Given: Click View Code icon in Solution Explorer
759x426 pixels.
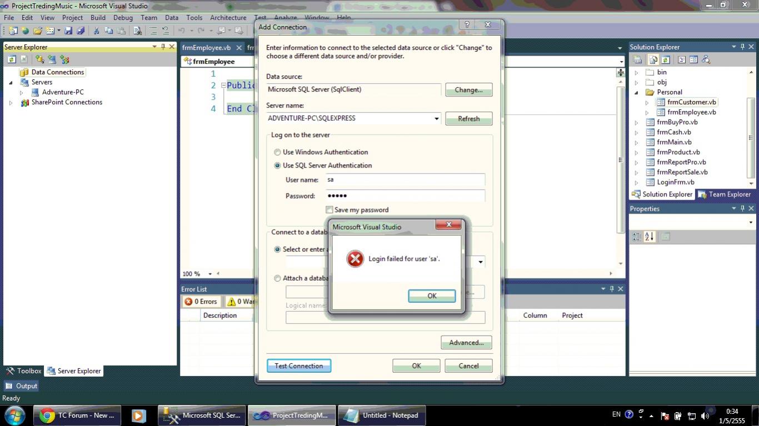Looking at the screenshot, I should click(681, 59).
